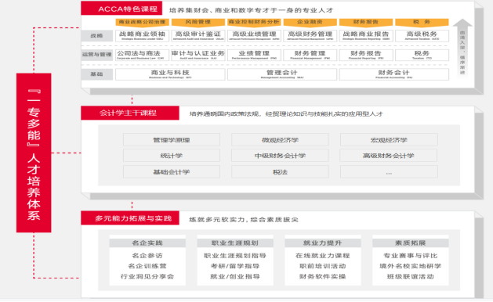Open the 境外名校实地研学 item

pyautogui.click(x=410, y=266)
